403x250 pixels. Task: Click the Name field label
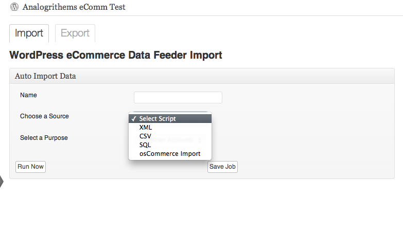(28, 95)
